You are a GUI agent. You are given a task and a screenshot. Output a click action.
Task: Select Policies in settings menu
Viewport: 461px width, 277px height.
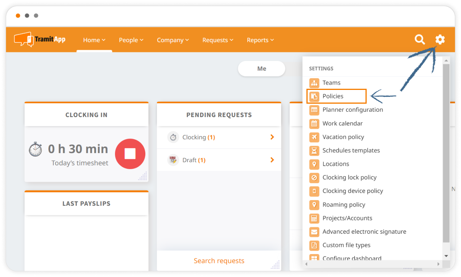pyautogui.click(x=333, y=96)
